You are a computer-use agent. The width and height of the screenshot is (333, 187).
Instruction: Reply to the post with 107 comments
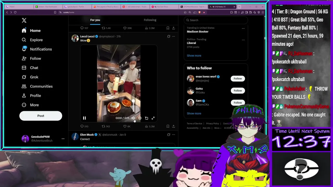pyautogui.click(x=84, y=28)
